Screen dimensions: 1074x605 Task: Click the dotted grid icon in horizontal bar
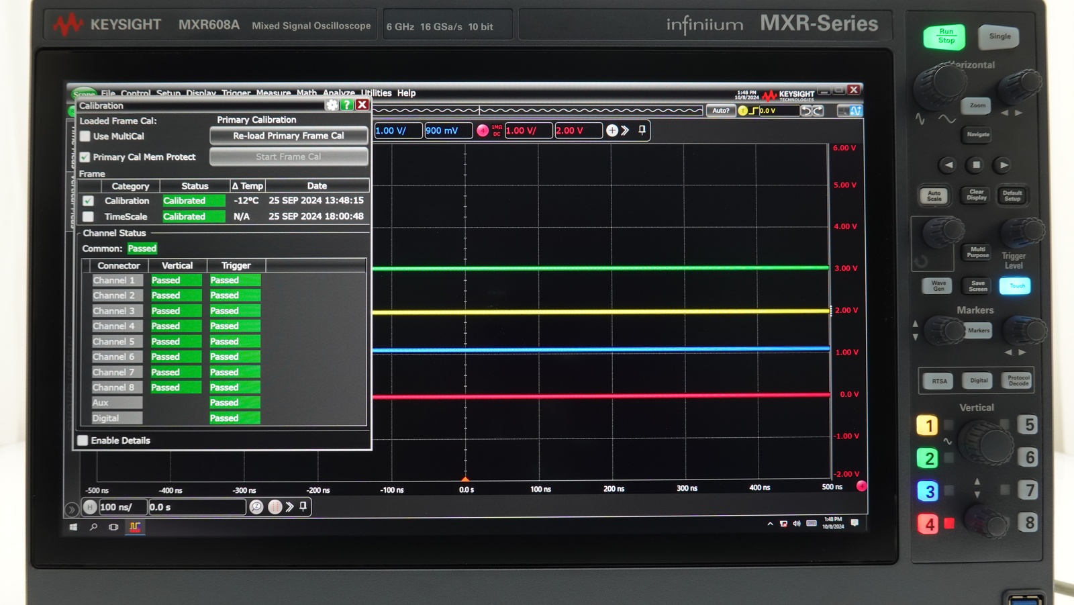coord(275,507)
